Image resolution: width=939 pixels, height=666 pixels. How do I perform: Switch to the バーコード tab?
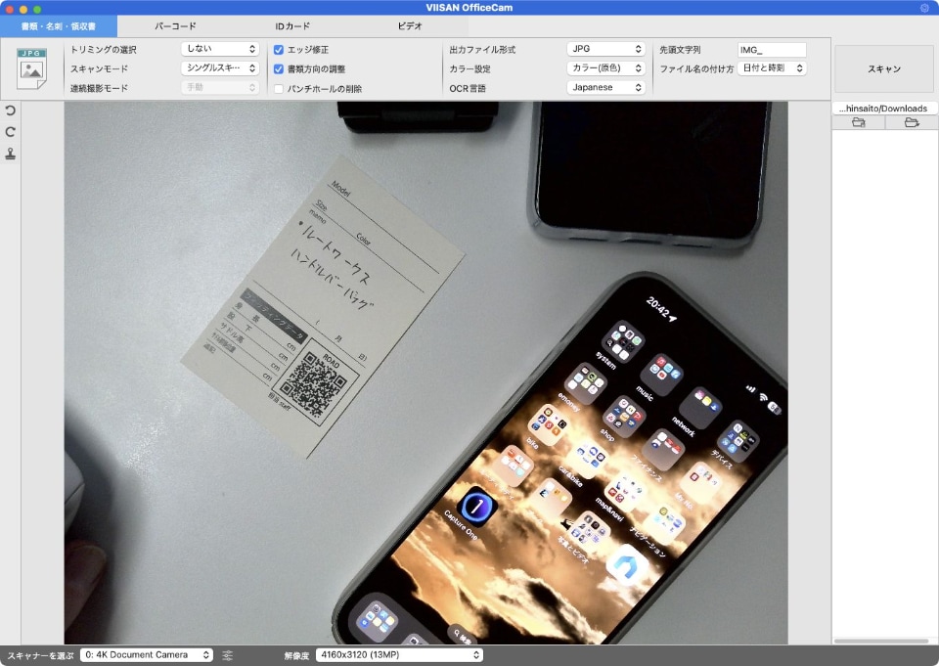click(178, 27)
